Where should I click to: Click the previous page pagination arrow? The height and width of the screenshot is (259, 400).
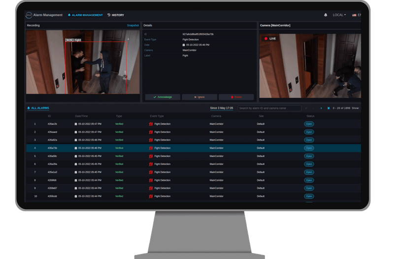point(313,108)
